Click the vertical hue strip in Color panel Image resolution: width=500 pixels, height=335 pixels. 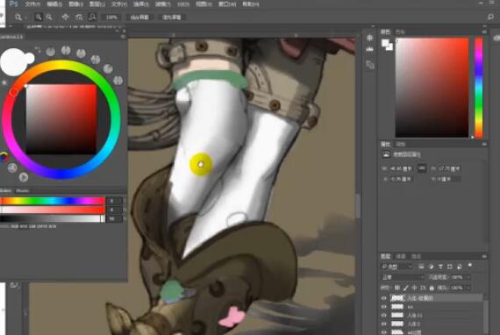point(479,88)
